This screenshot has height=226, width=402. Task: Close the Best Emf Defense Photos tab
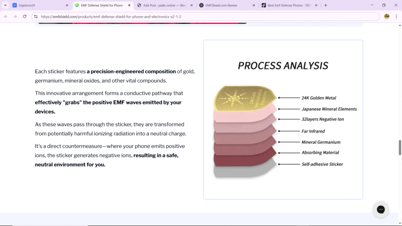tap(316, 5)
